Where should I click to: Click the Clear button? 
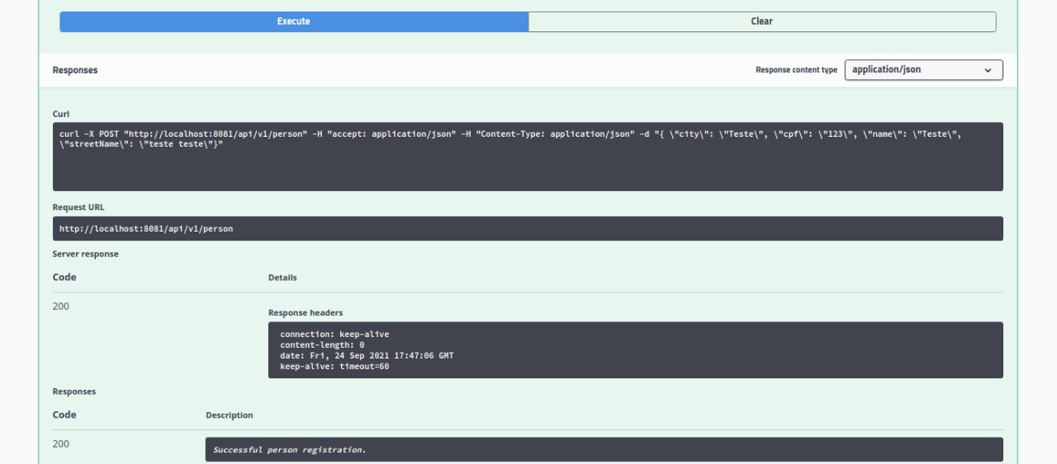(762, 21)
